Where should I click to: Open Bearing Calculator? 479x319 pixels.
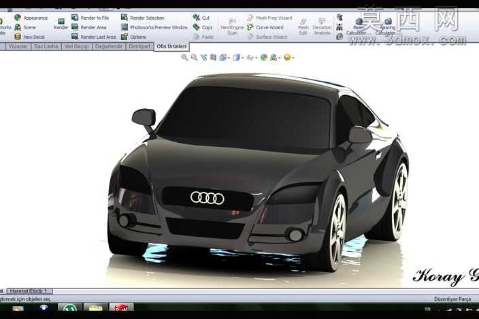click(x=387, y=27)
